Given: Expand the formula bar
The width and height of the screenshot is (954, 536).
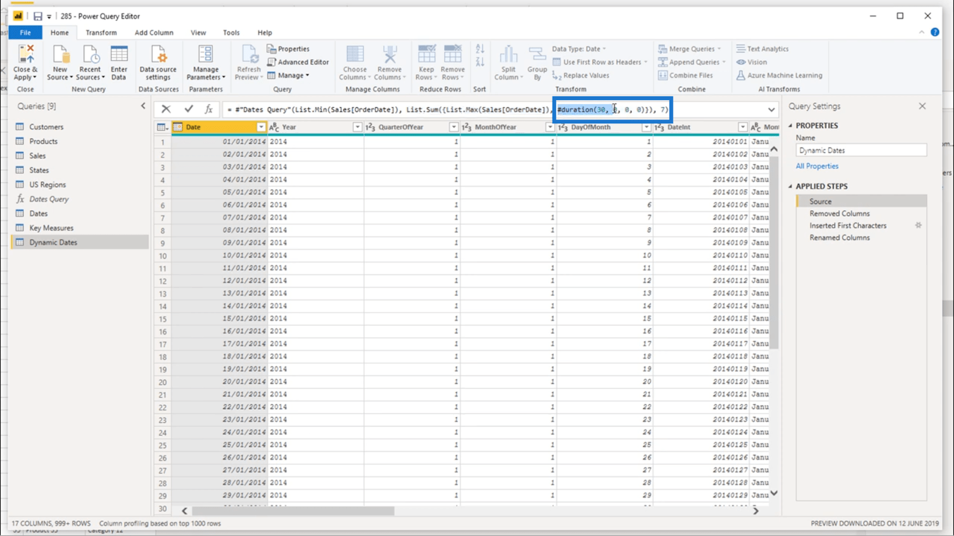Looking at the screenshot, I should 772,110.
